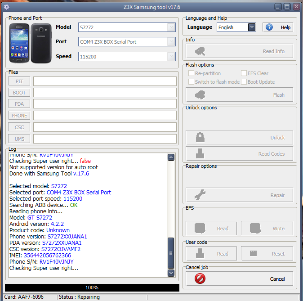Click the EFS Write chip icon
The width and height of the screenshot is (303, 301).
(255, 228)
